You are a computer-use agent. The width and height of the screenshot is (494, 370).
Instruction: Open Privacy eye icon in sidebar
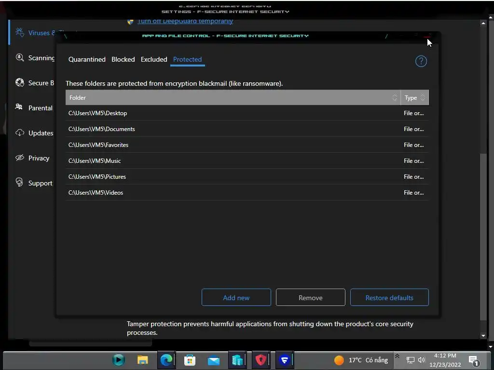(20, 158)
